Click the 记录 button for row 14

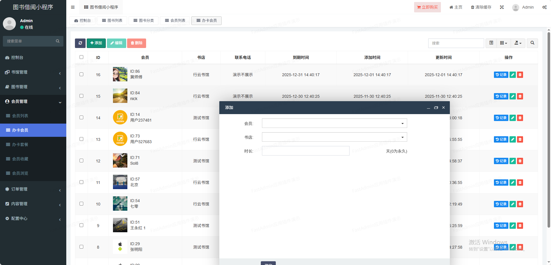[501, 118]
